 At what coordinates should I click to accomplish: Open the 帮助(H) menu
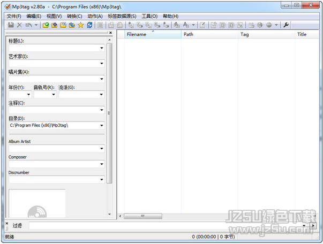pos(170,16)
